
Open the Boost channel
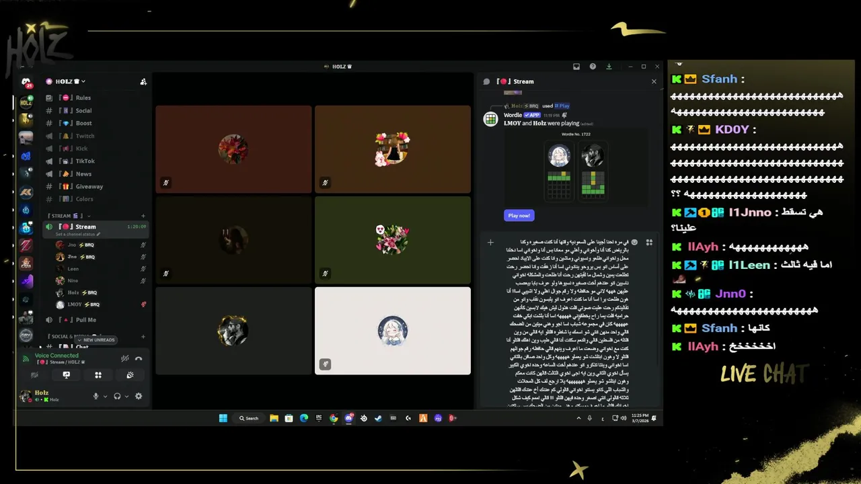coord(96,123)
